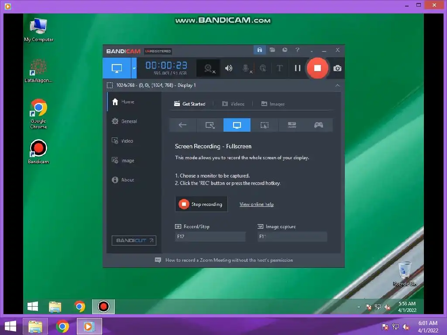Click the inner taskbar clock 5:53 AM

click(x=407, y=307)
